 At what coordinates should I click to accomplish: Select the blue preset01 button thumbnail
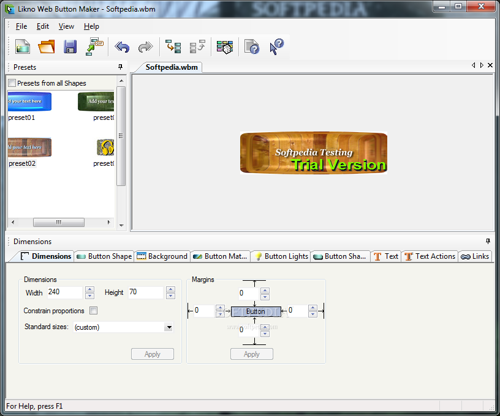(x=29, y=102)
